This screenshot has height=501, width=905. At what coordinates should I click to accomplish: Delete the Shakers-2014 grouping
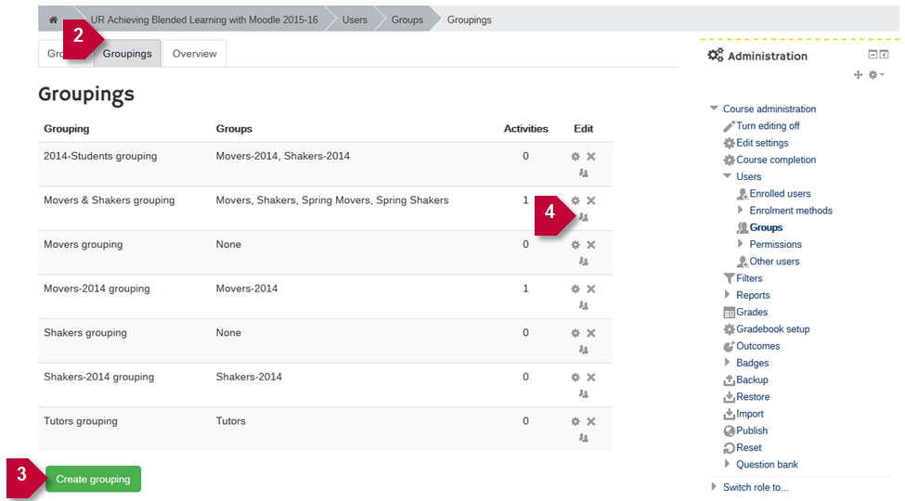pos(591,378)
